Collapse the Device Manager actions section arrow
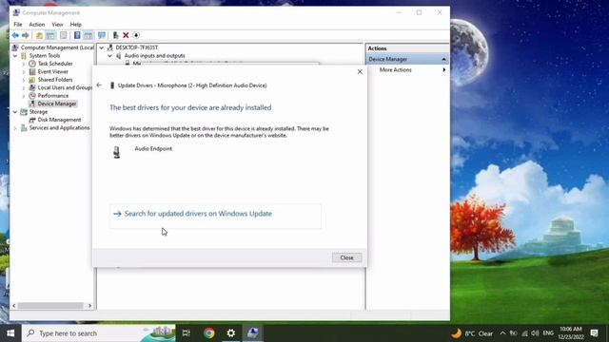609x342 pixels. pos(443,59)
